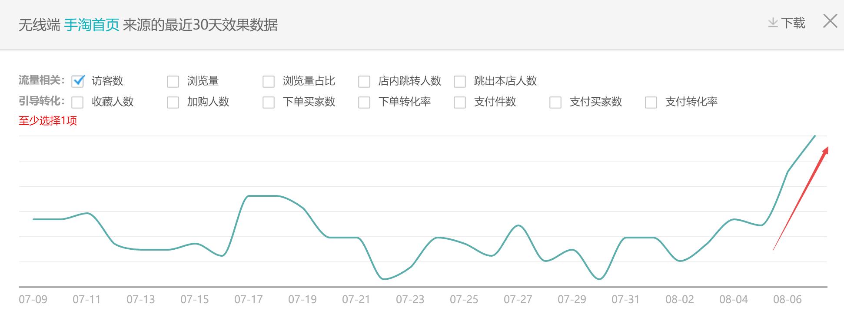Check the 店内跳转人数 option
This screenshot has width=844, height=324.
pyautogui.click(x=364, y=81)
